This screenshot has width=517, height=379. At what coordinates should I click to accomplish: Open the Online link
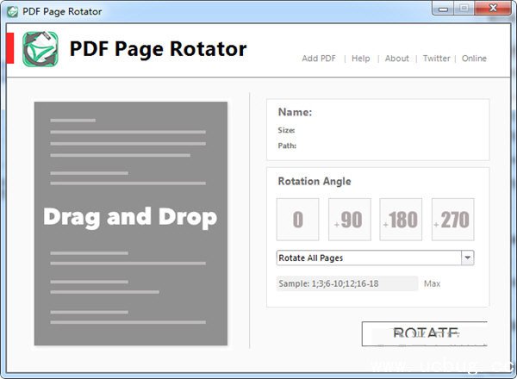[474, 59]
